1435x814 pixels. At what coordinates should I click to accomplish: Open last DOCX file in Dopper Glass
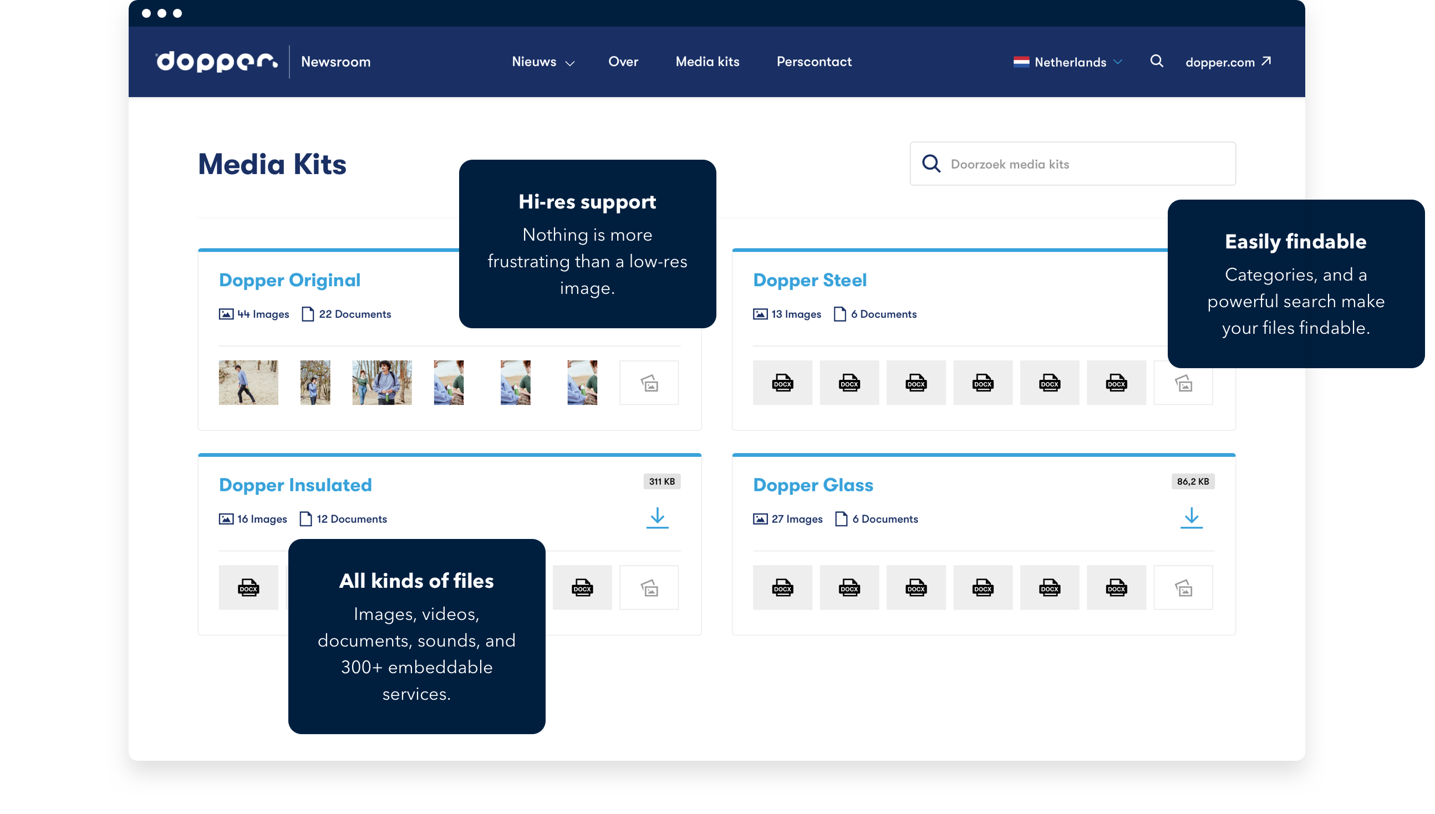coord(1116,588)
